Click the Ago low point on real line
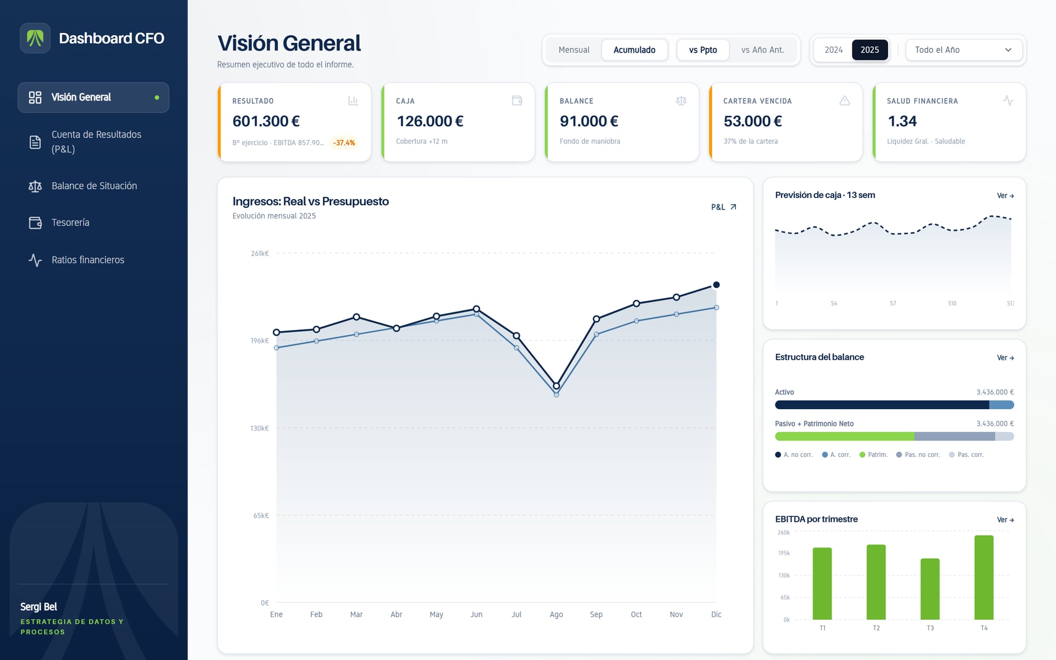 click(556, 386)
